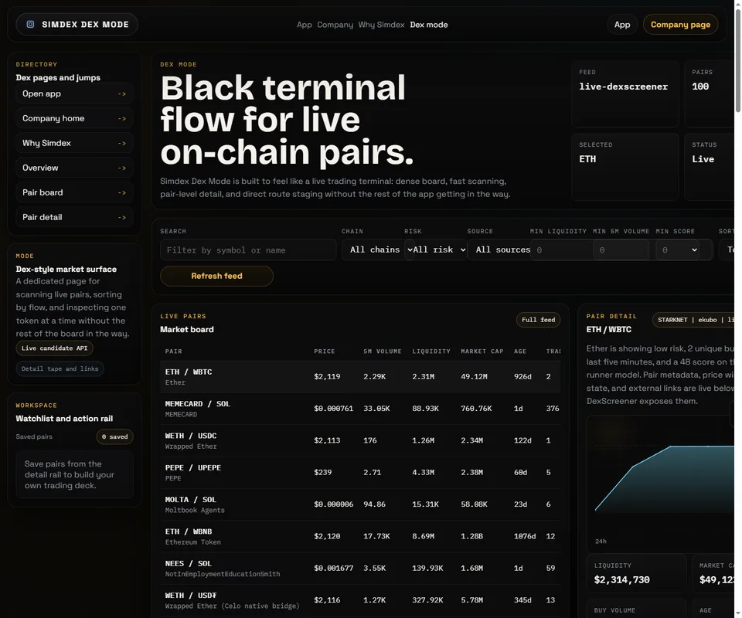The height and width of the screenshot is (618, 742).
Task: Click the App button in header
Action: tap(622, 25)
